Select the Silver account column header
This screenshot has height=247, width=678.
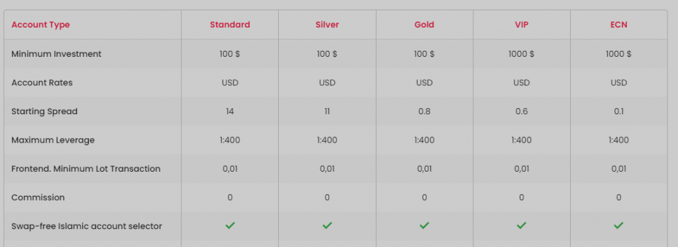(x=327, y=24)
